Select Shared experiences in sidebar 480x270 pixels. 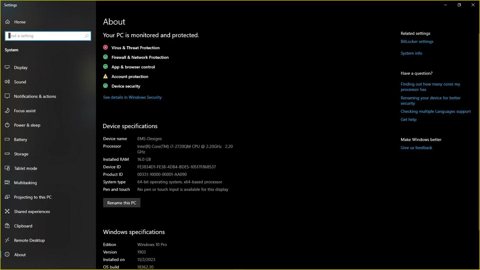32,211
